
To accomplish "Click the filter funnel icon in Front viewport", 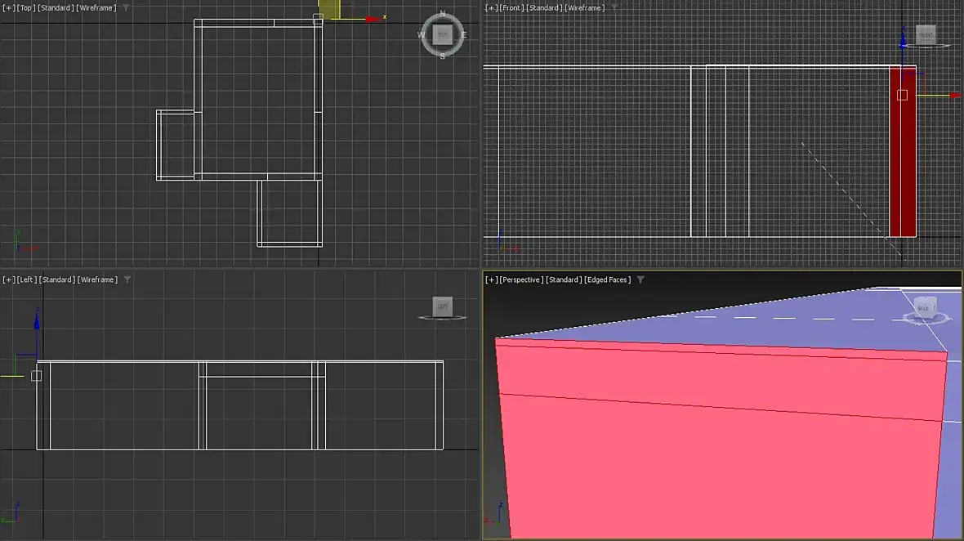I will pyautogui.click(x=614, y=8).
